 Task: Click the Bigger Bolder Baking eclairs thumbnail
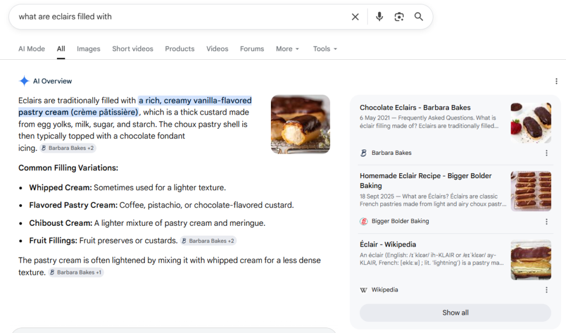tap(531, 191)
